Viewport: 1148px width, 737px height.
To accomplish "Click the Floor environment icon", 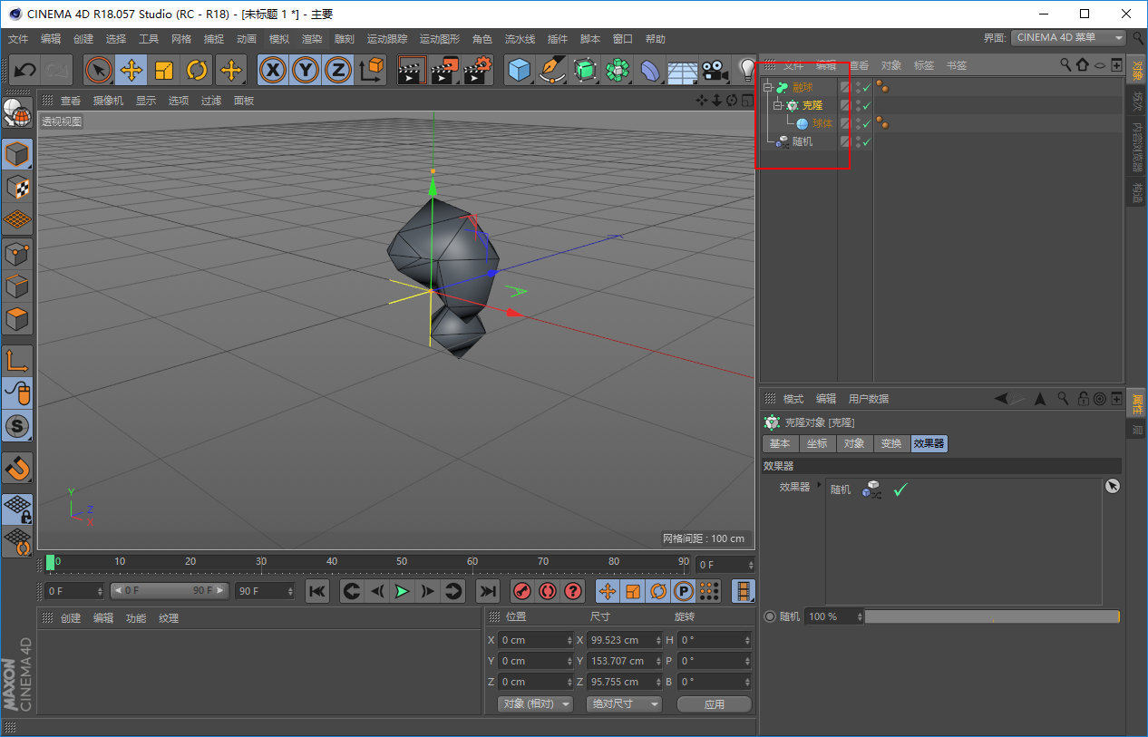I will (x=683, y=70).
